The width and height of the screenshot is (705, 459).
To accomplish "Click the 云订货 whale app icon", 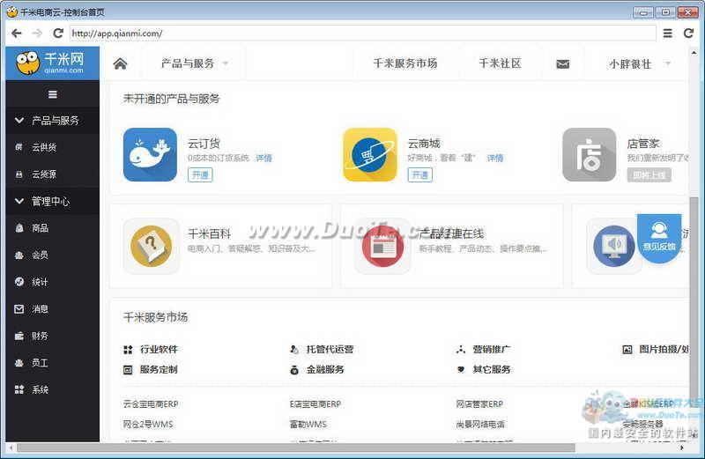I will [150, 155].
